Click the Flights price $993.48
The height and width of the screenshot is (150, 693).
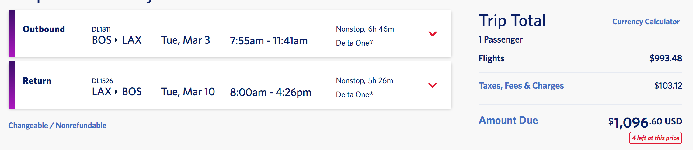(x=666, y=58)
